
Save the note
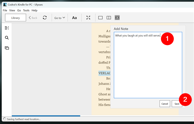(177, 104)
